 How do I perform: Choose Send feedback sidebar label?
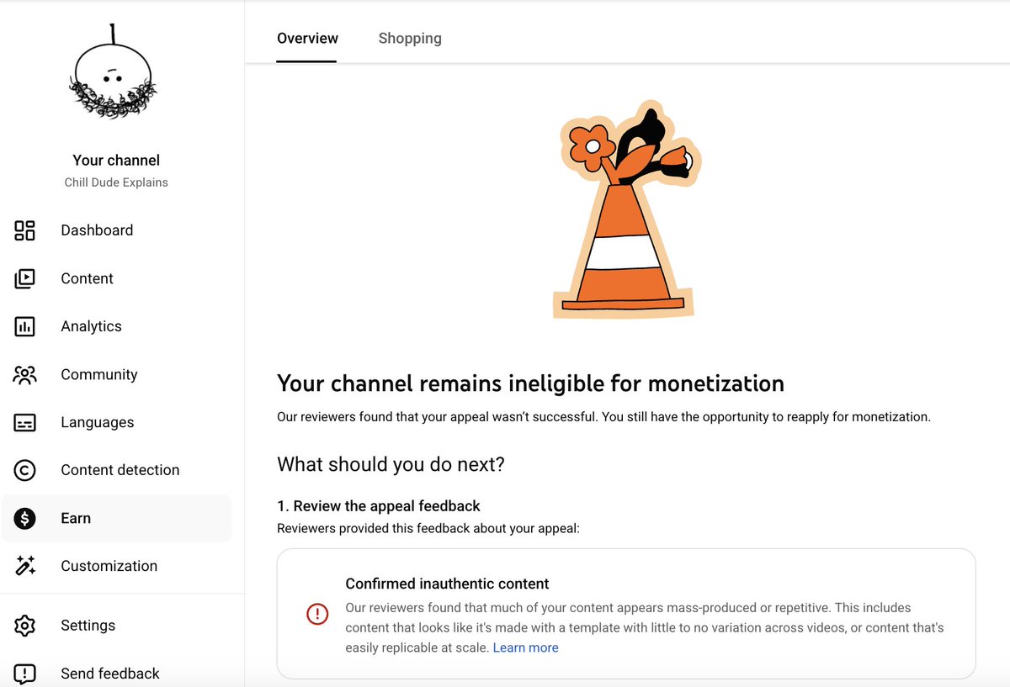[109, 674]
